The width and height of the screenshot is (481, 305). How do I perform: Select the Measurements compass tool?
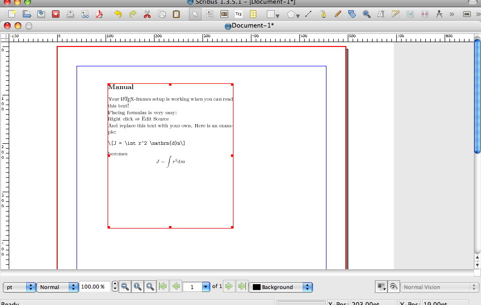point(439,14)
